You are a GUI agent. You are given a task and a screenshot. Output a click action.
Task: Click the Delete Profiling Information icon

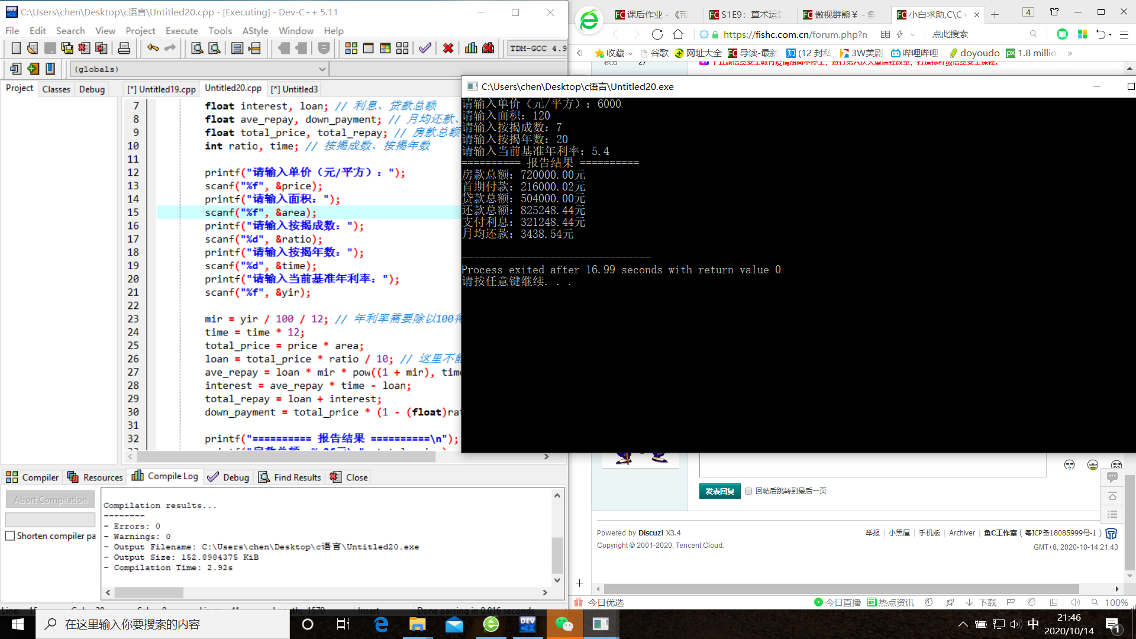pos(488,48)
